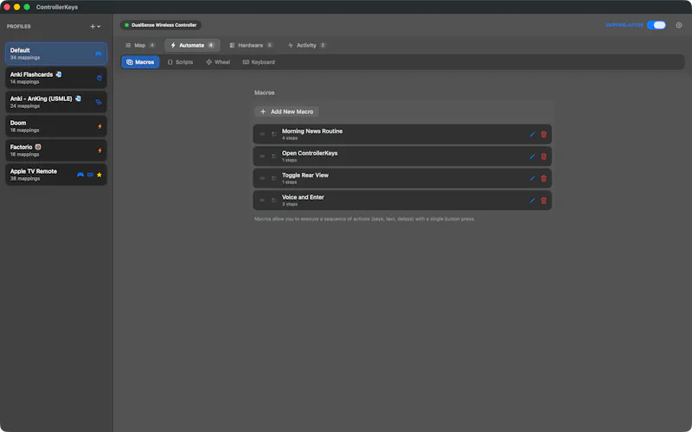Click the star icon on Apple TV Remote
Viewport: 692px width, 432px height.
click(x=99, y=175)
